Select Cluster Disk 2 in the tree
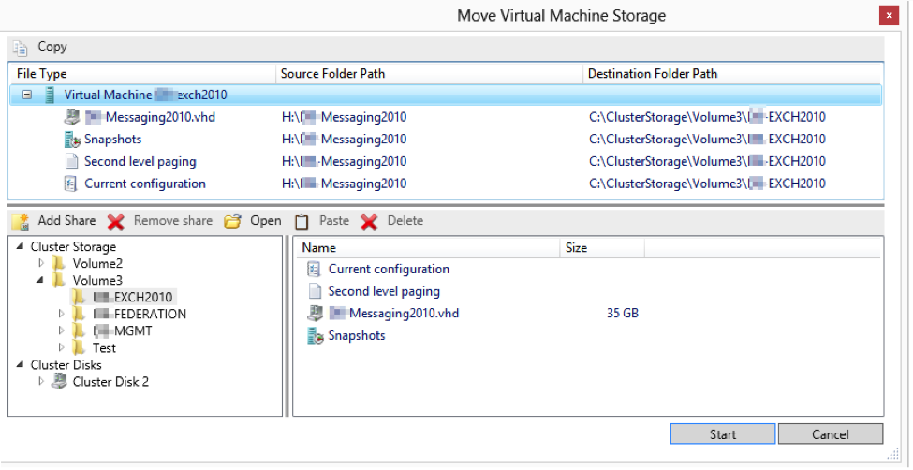The height and width of the screenshot is (470, 913). click(110, 381)
